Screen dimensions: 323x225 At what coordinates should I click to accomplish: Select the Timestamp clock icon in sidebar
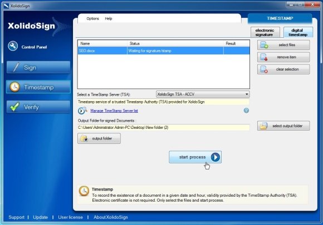[x=15, y=87]
